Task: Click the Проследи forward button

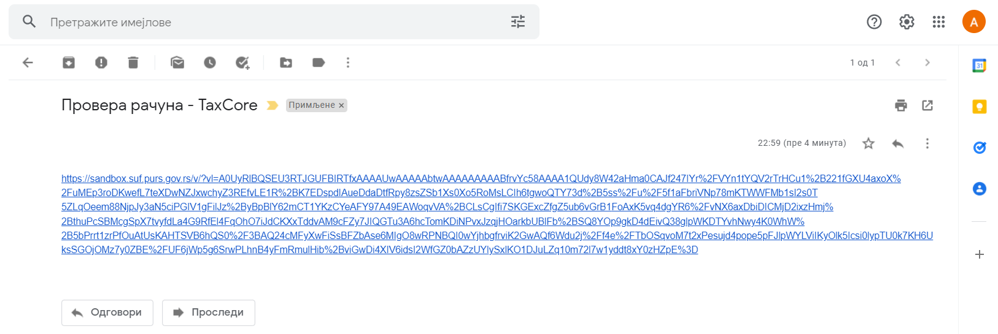Action: pos(209,313)
